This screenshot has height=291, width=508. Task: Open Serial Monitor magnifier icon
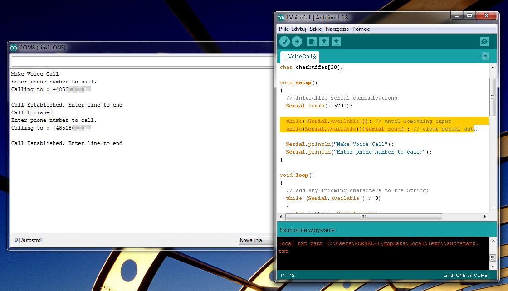484,41
